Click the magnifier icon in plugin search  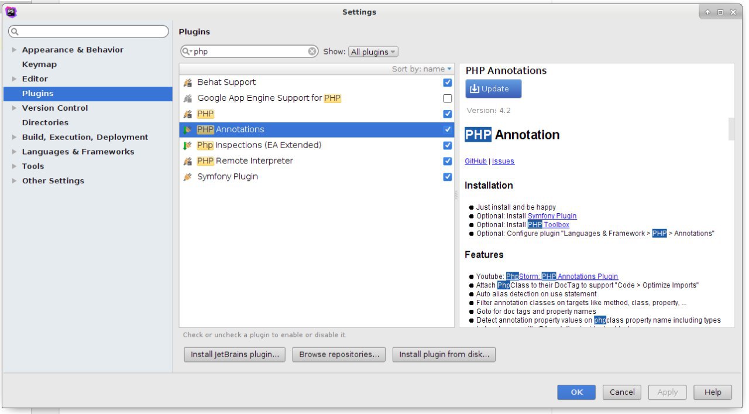click(187, 52)
